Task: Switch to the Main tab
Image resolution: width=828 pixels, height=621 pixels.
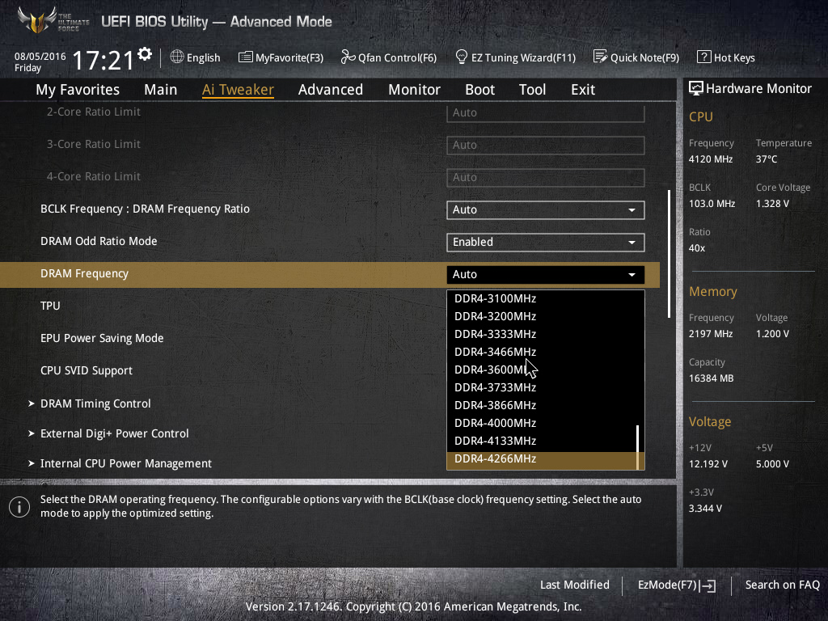Action: click(x=161, y=90)
